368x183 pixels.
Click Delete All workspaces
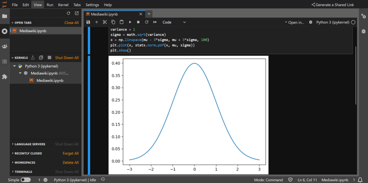click(x=71, y=163)
